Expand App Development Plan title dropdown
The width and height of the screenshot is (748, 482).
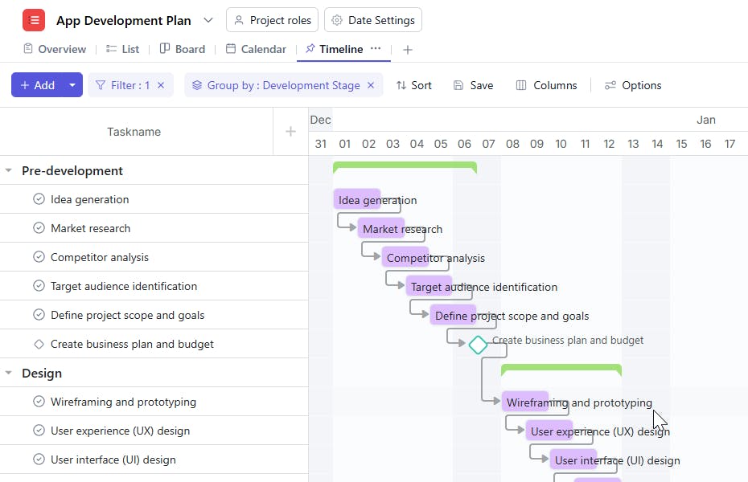[208, 20]
